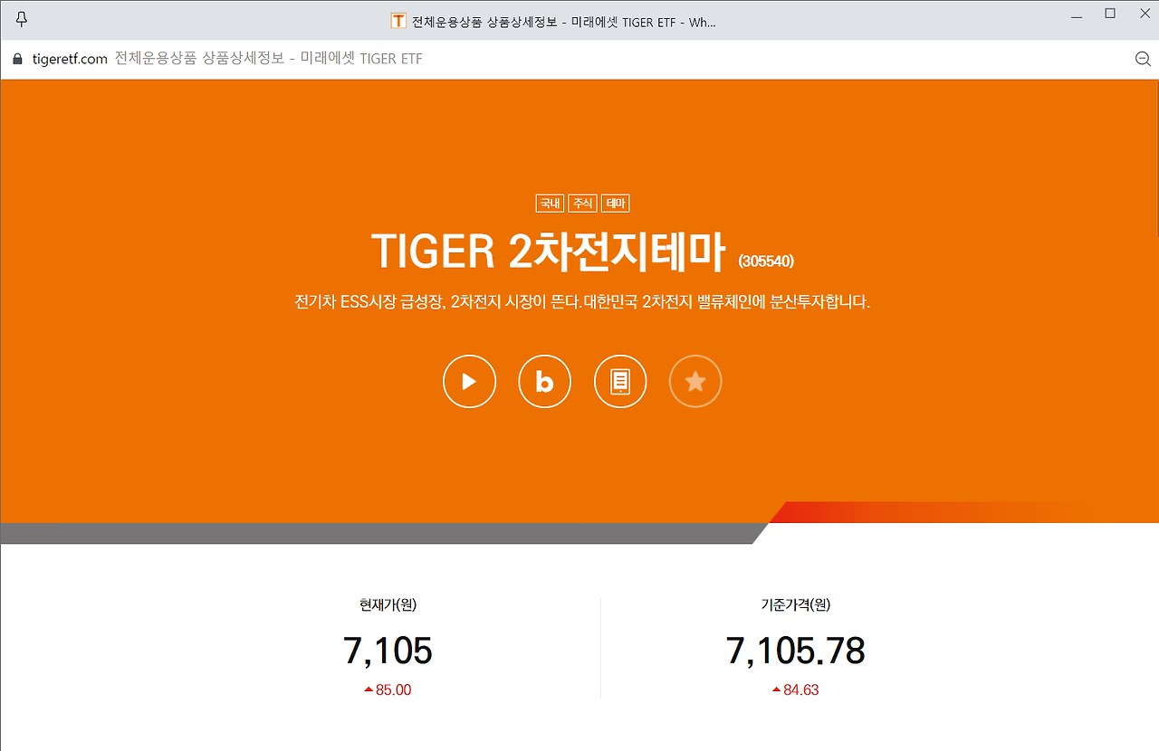Open the blog 'b' circle icon

click(544, 382)
